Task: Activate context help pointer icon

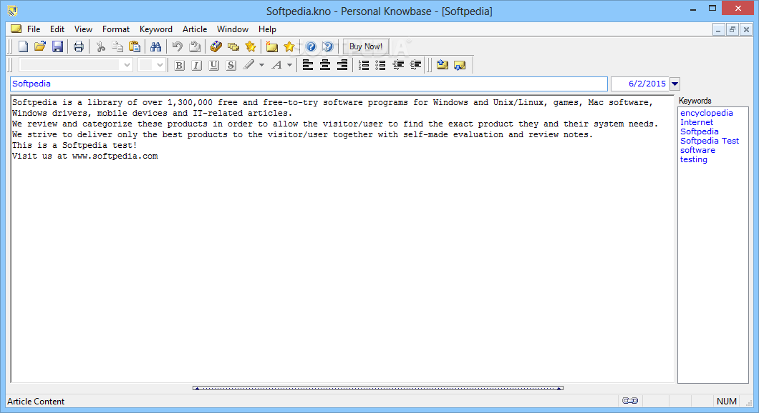Action: pos(328,46)
